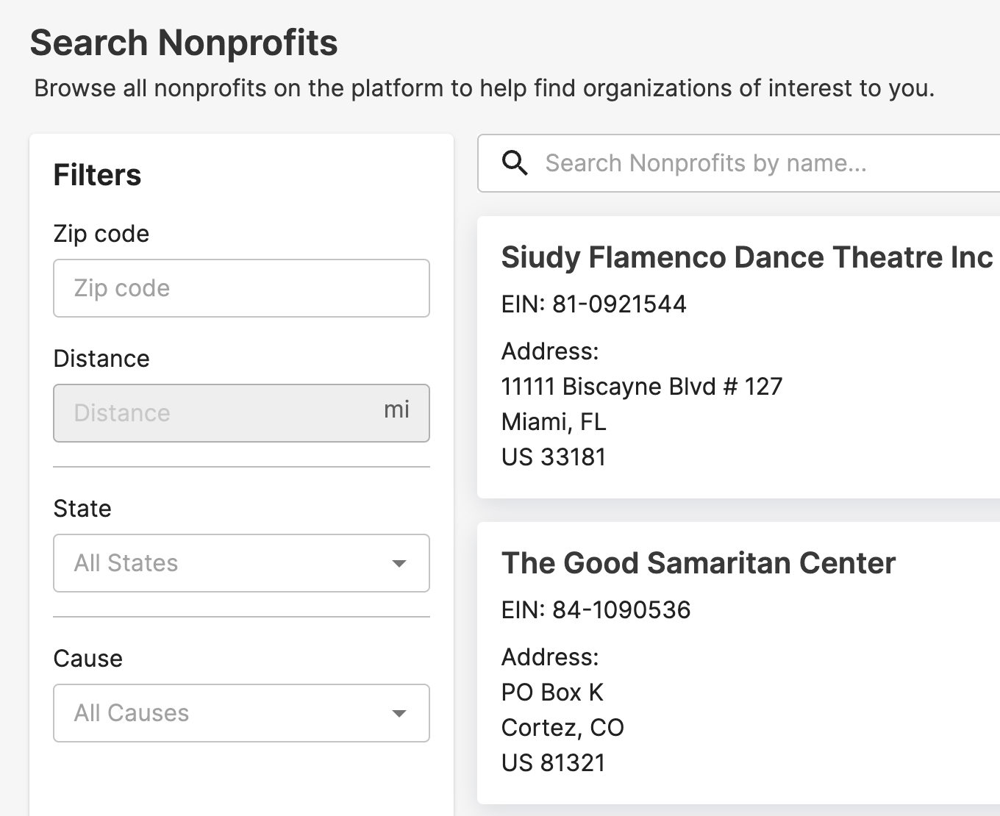1000x816 pixels.
Task: Click the Cause filter label
Action: pyautogui.click(x=87, y=659)
